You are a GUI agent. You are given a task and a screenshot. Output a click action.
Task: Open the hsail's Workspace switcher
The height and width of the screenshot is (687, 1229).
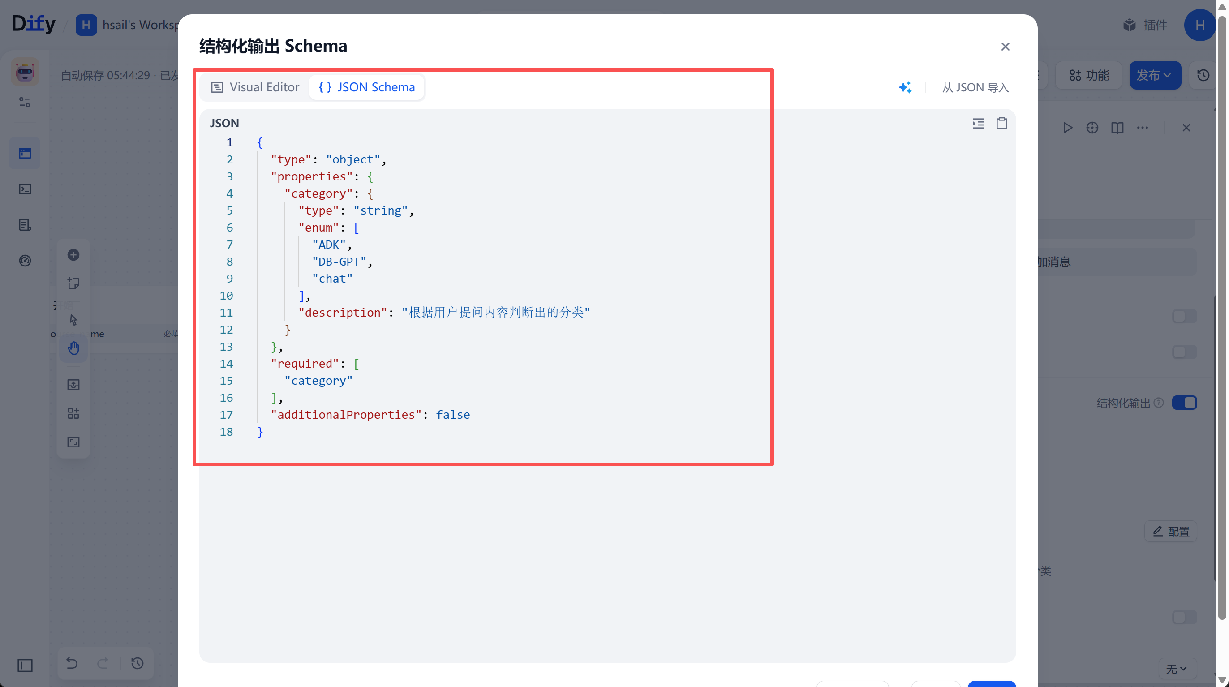[127, 25]
